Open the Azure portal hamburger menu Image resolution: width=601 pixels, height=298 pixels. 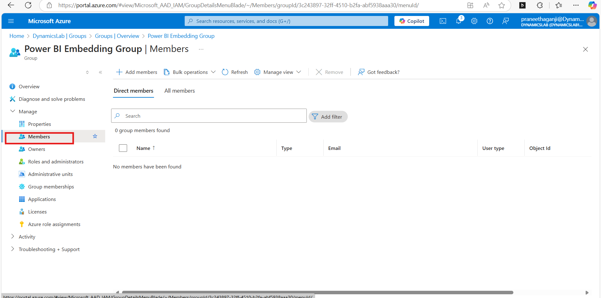[x=11, y=21]
